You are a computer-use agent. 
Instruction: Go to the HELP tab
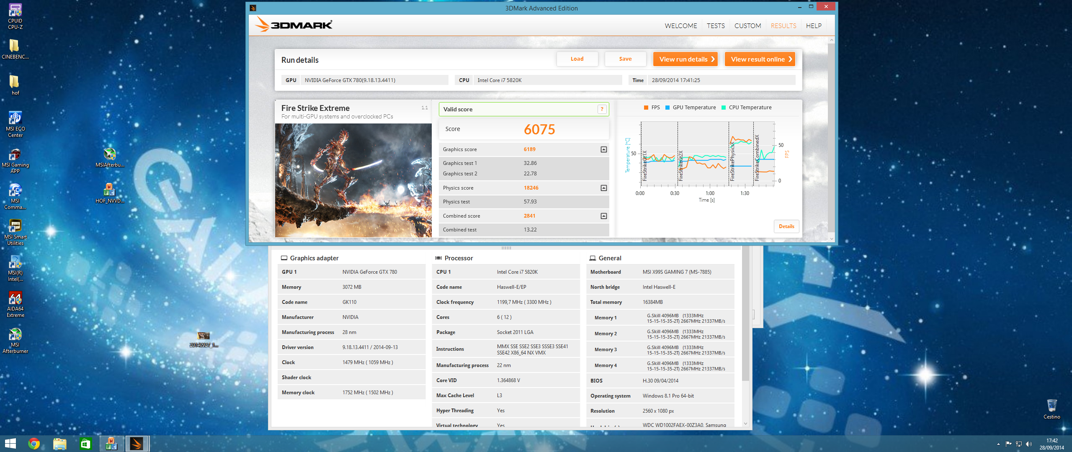(x=814, y=26)
